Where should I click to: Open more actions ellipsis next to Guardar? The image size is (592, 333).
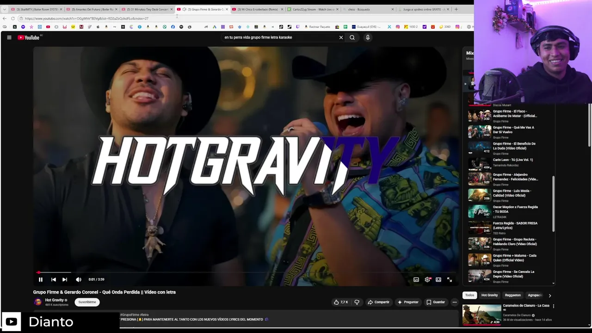click(455, 302)
